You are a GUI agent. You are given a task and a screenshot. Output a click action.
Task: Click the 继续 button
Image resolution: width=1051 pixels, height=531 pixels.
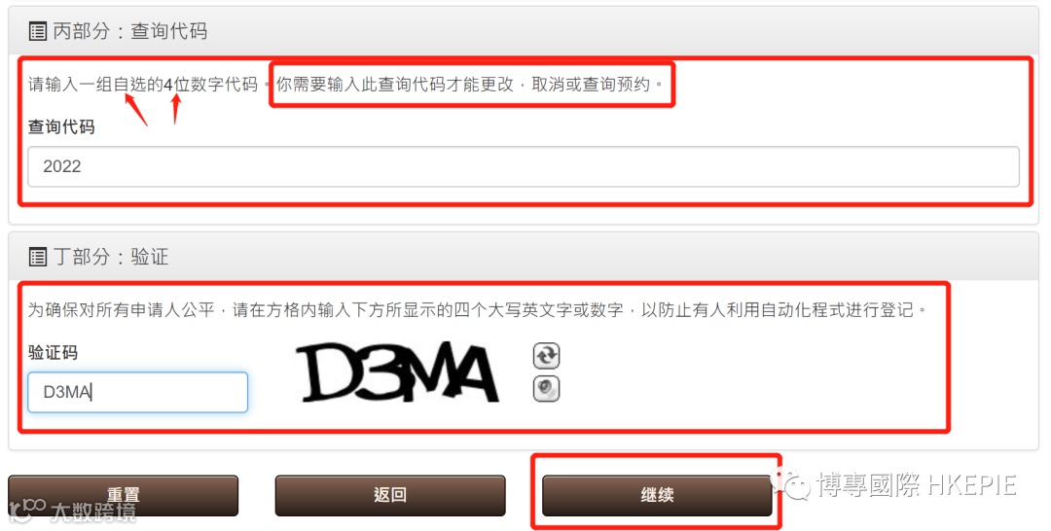(x=657, y=496)
